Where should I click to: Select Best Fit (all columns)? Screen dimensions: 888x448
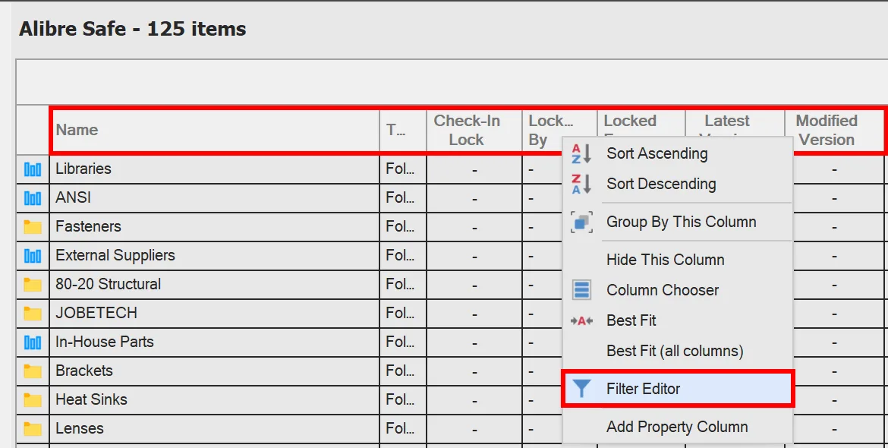(x=677, y=351)
